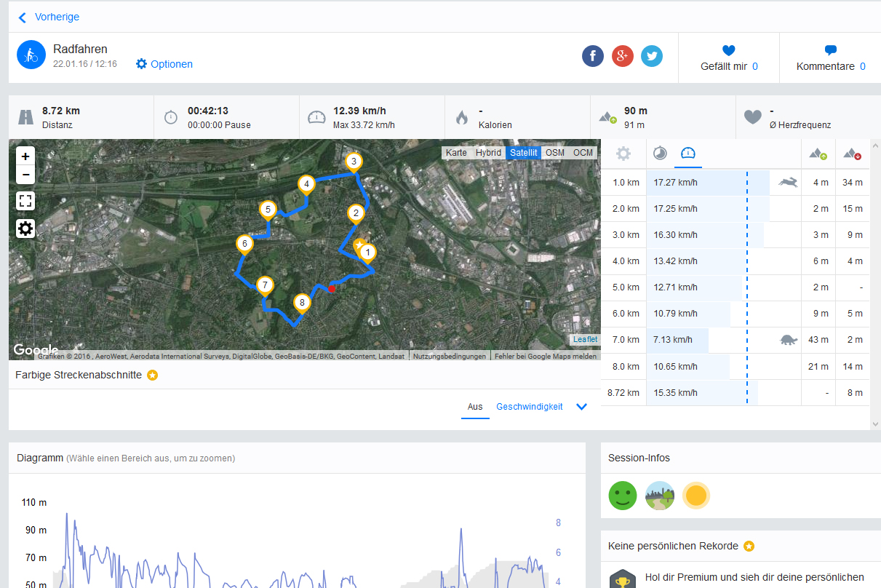Share activity on Google Plus
The height and width of the screenshot is (588, 881).
(x=623, y=56)
